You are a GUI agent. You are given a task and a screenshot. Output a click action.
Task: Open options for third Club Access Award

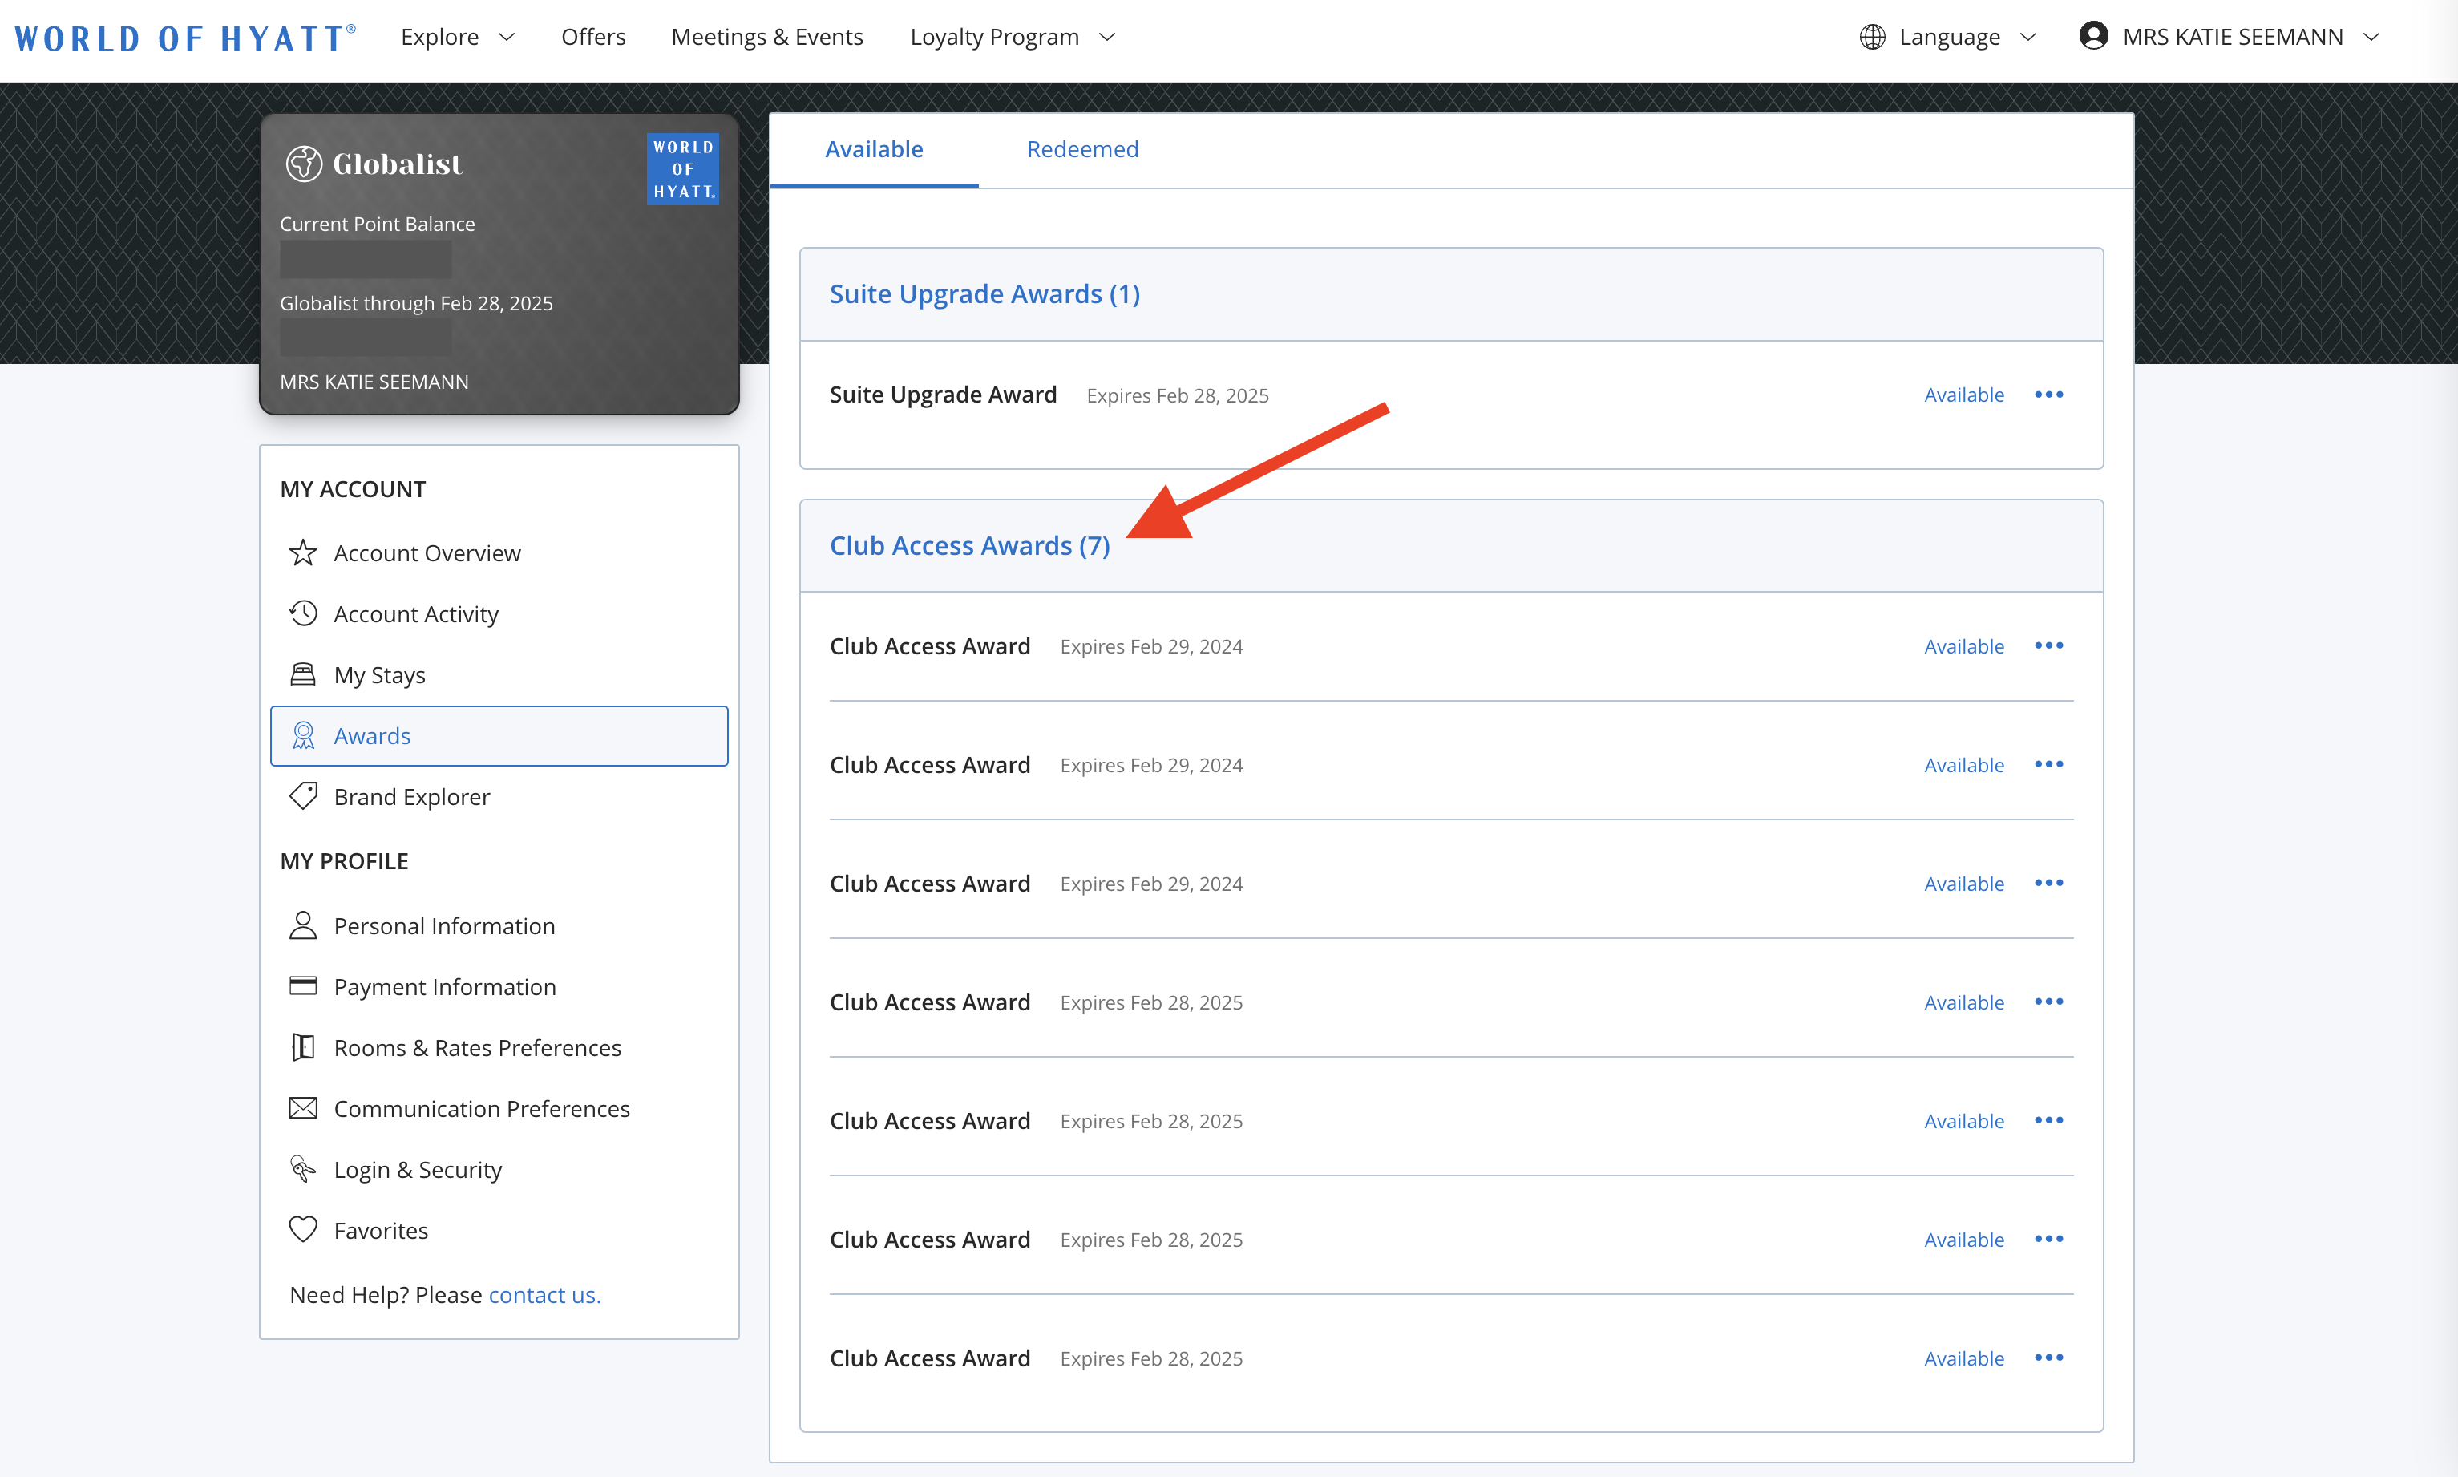tap(2049, 883)
